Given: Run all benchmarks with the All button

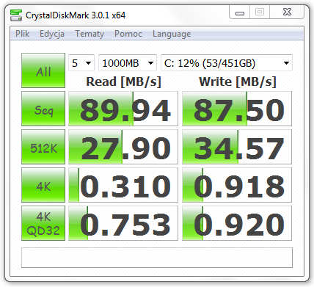Looking at the screenshot, I should [x=43, y=70].
